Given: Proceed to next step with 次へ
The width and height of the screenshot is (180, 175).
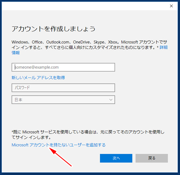Looking at the screenshot, I should tap(116, 158).
